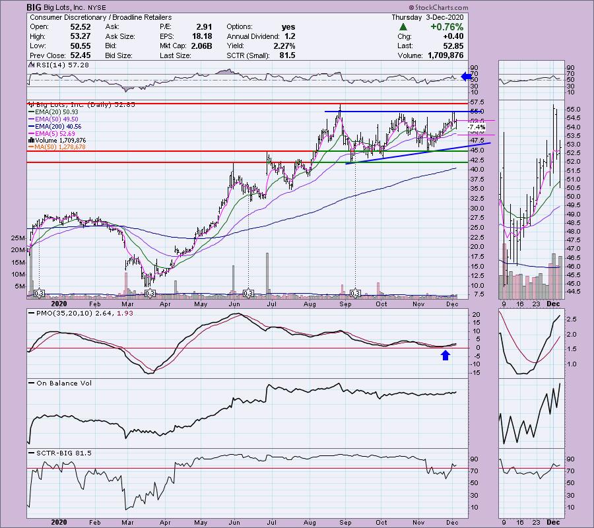Image resolution: width=594 pixels, height=528 pixels.
Task: Click the Last Size label in the quote header
Action: 176,55
